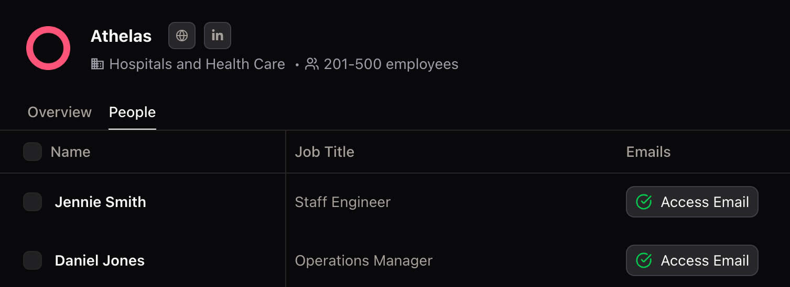Open the Athelas website globe icon
The height and width of the screenshot is (287, 790).
(182, 36)
